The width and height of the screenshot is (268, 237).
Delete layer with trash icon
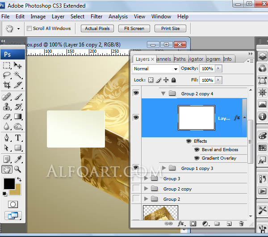[x=241, y=224]
